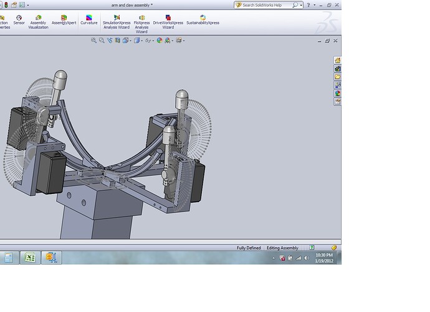Screen dimensions: 430x312
Task: Click the Section View icon
Action: tap(117, 41)
